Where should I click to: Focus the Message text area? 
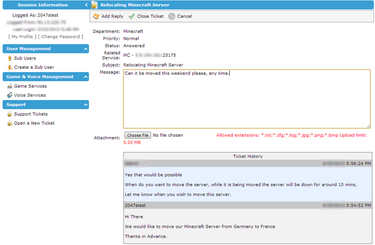pos(247,99)
